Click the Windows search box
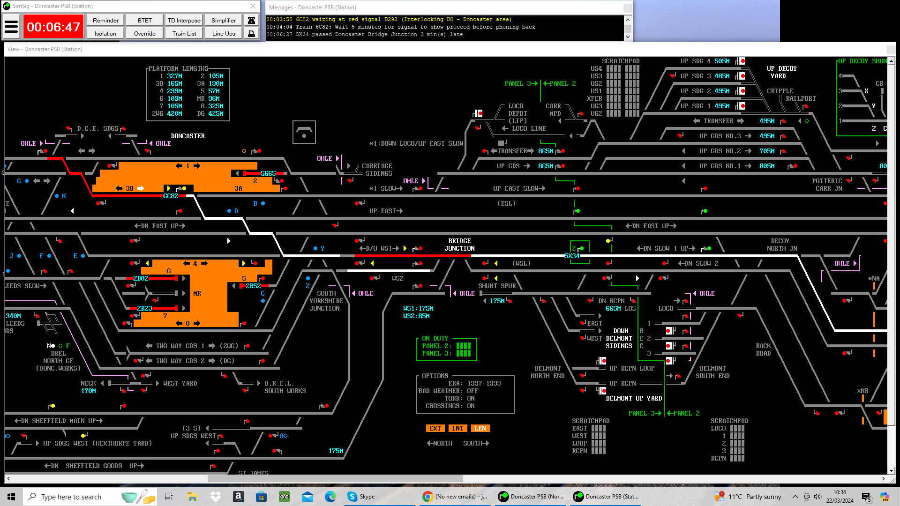This screenshot has height=506, width=900. tap(71, 497)
